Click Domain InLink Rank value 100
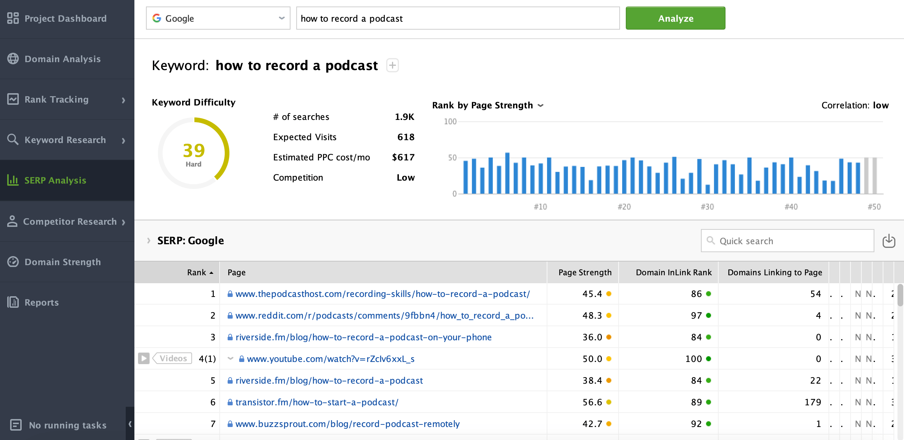The height and width of the screenshot is (440, 904). [694, 359]
